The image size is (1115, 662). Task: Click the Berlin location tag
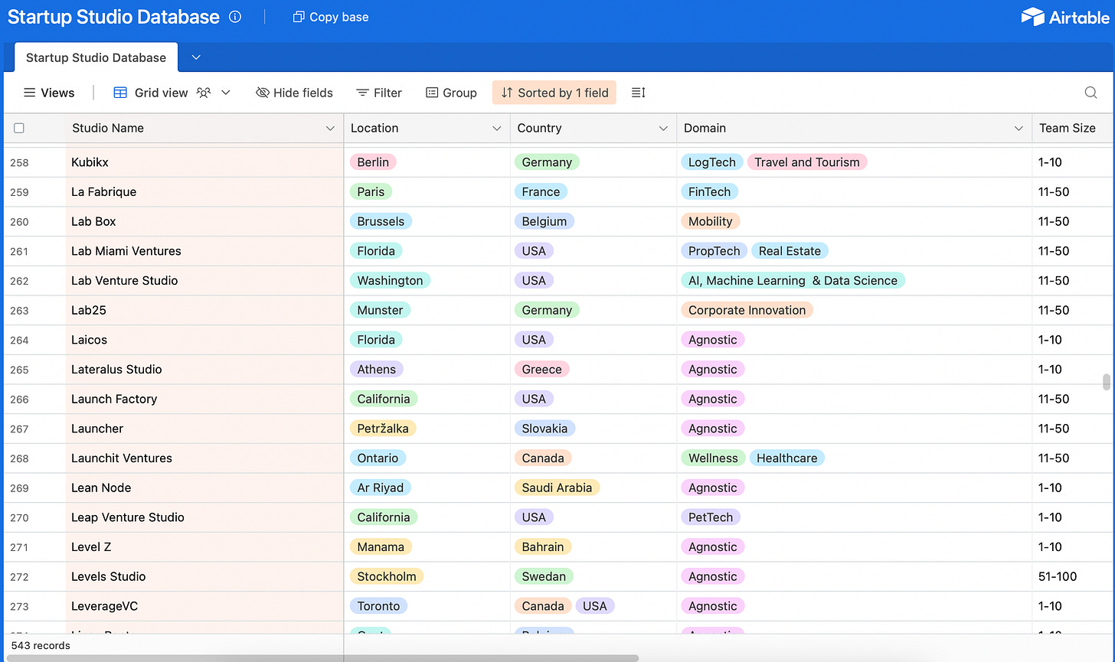[x=373, y=162]
